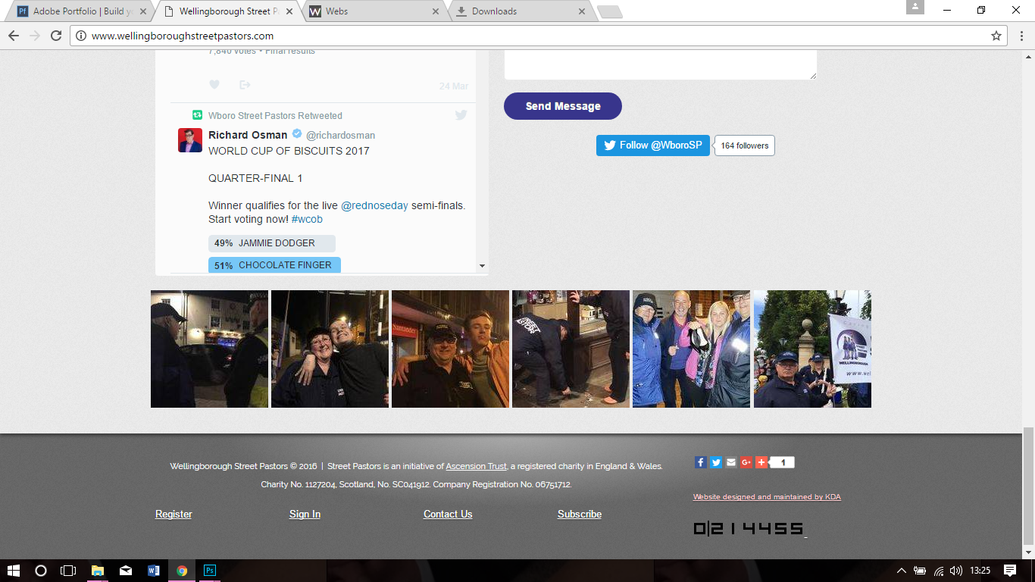Click the 164 followers count
Viewport: 1035px width, 582px height.
745,145
